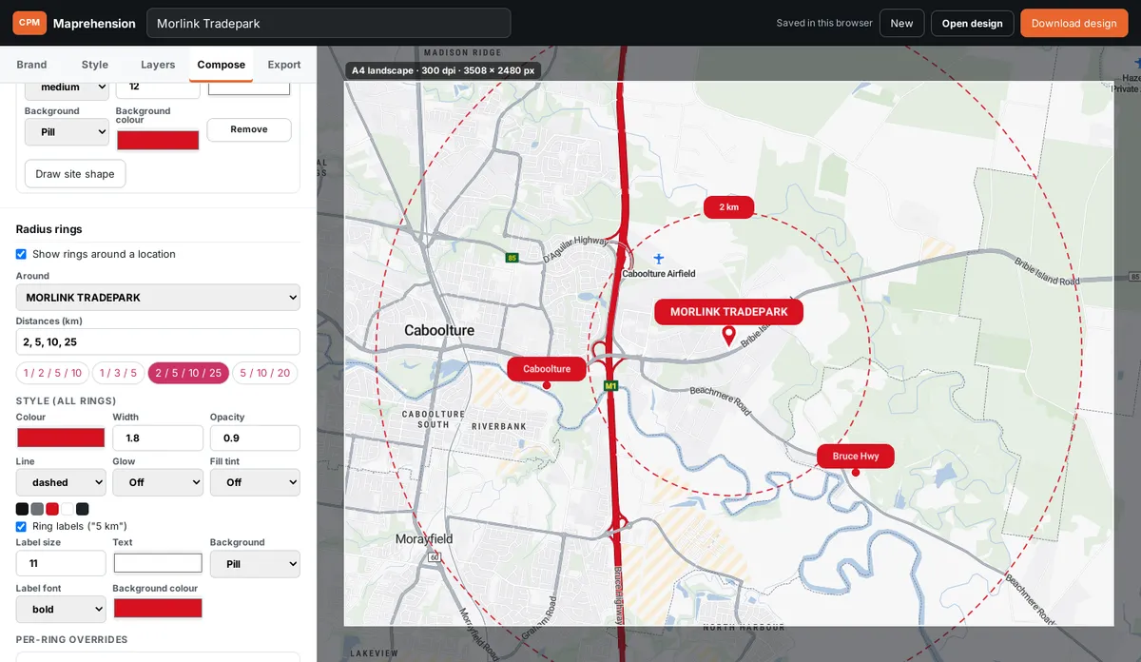This screenshot has height=662, width=1141.
Task: Click the Maprehension app name
Action: 93,23
